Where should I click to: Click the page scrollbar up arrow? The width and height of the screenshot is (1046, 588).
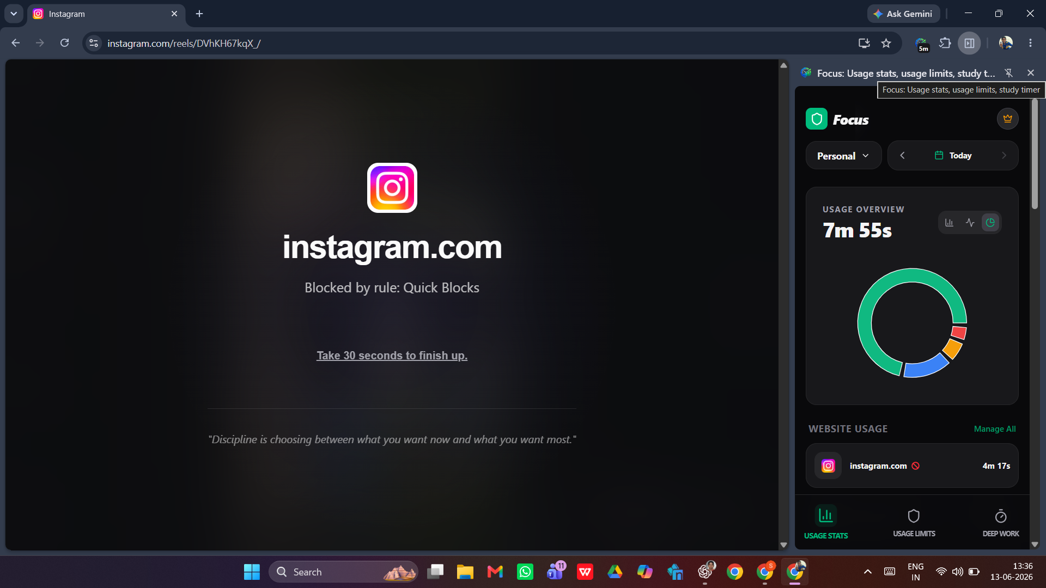pyautogui.click(x=783, y=65)
